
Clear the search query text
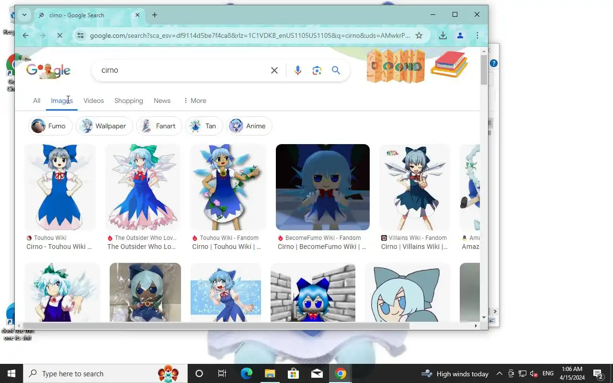click(274, 70)
